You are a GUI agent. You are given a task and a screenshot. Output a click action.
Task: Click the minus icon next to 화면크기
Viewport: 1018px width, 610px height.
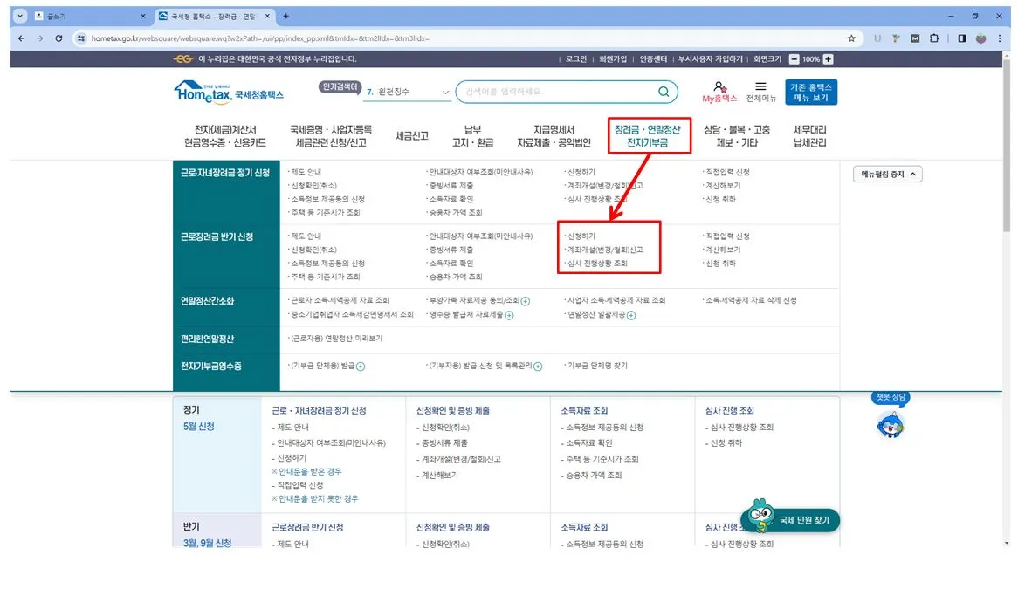tap(795, 58)
